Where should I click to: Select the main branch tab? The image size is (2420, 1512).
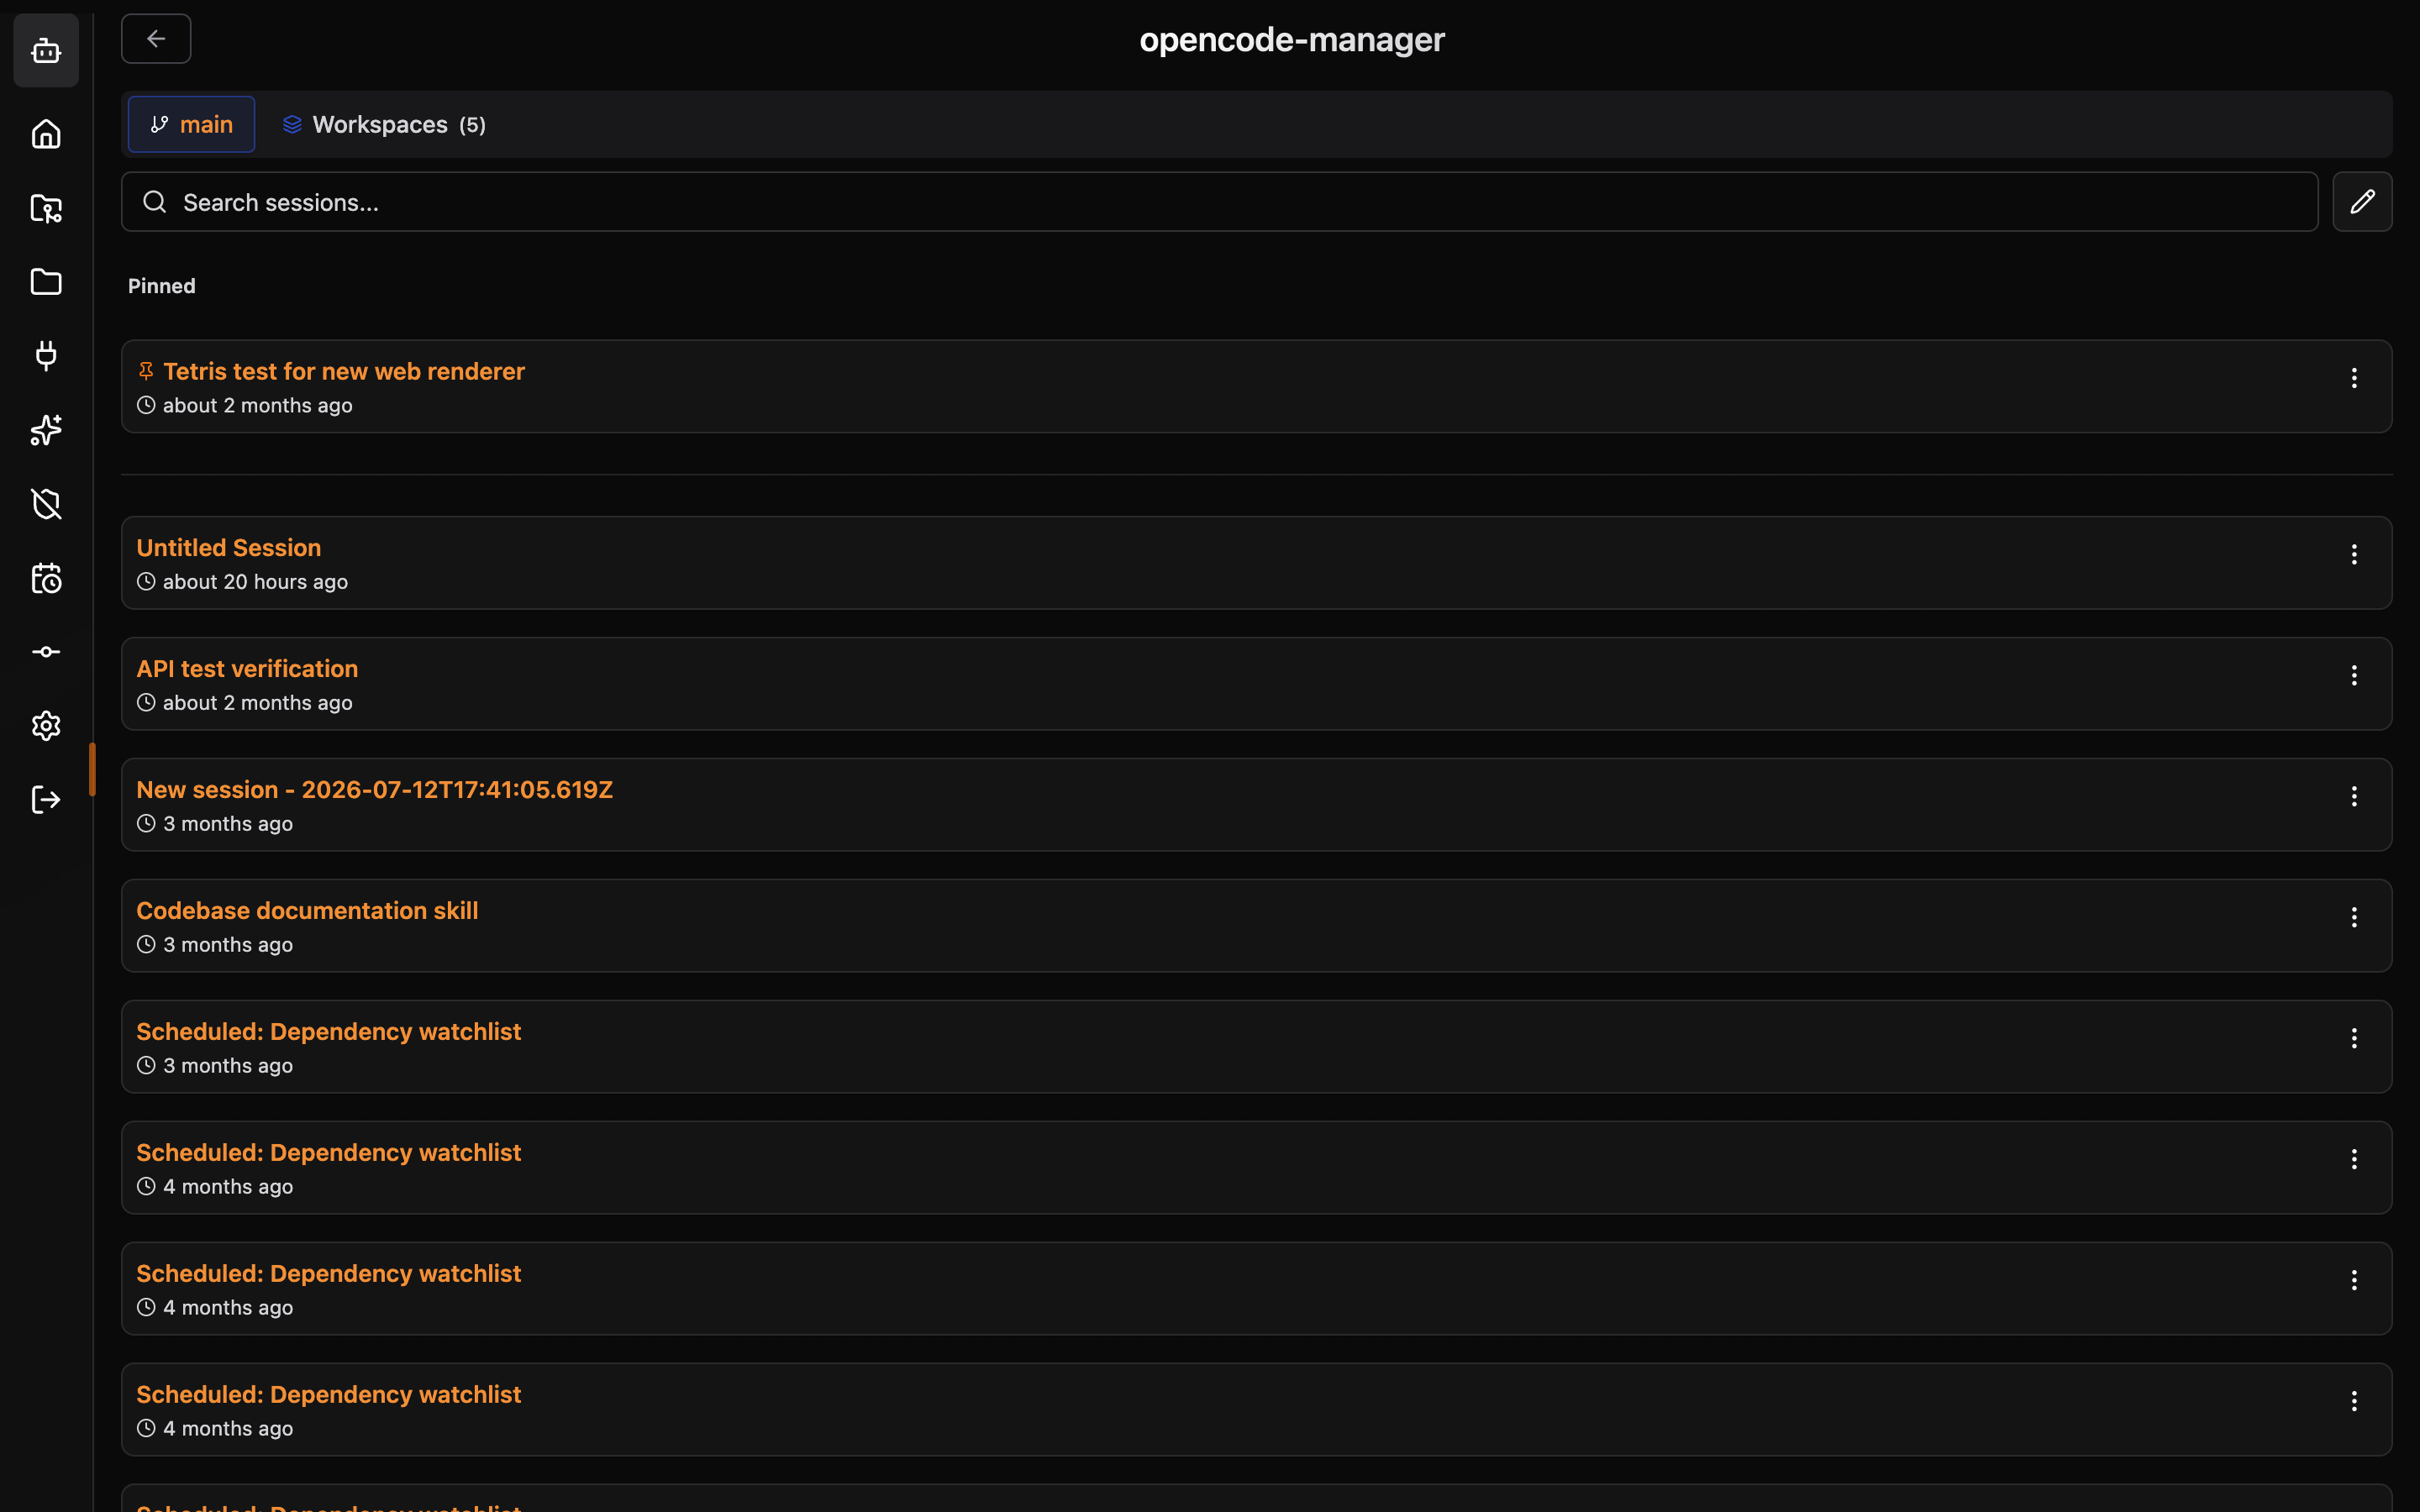[191, 124]
